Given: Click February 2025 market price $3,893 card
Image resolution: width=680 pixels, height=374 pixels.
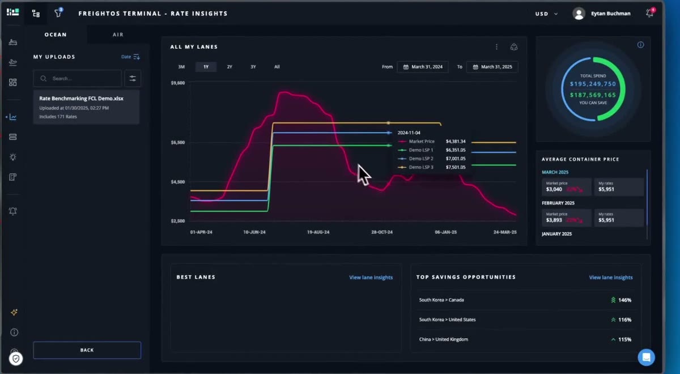Looking at the screenshot, I should pyautogui.click(x=566, y=218).
